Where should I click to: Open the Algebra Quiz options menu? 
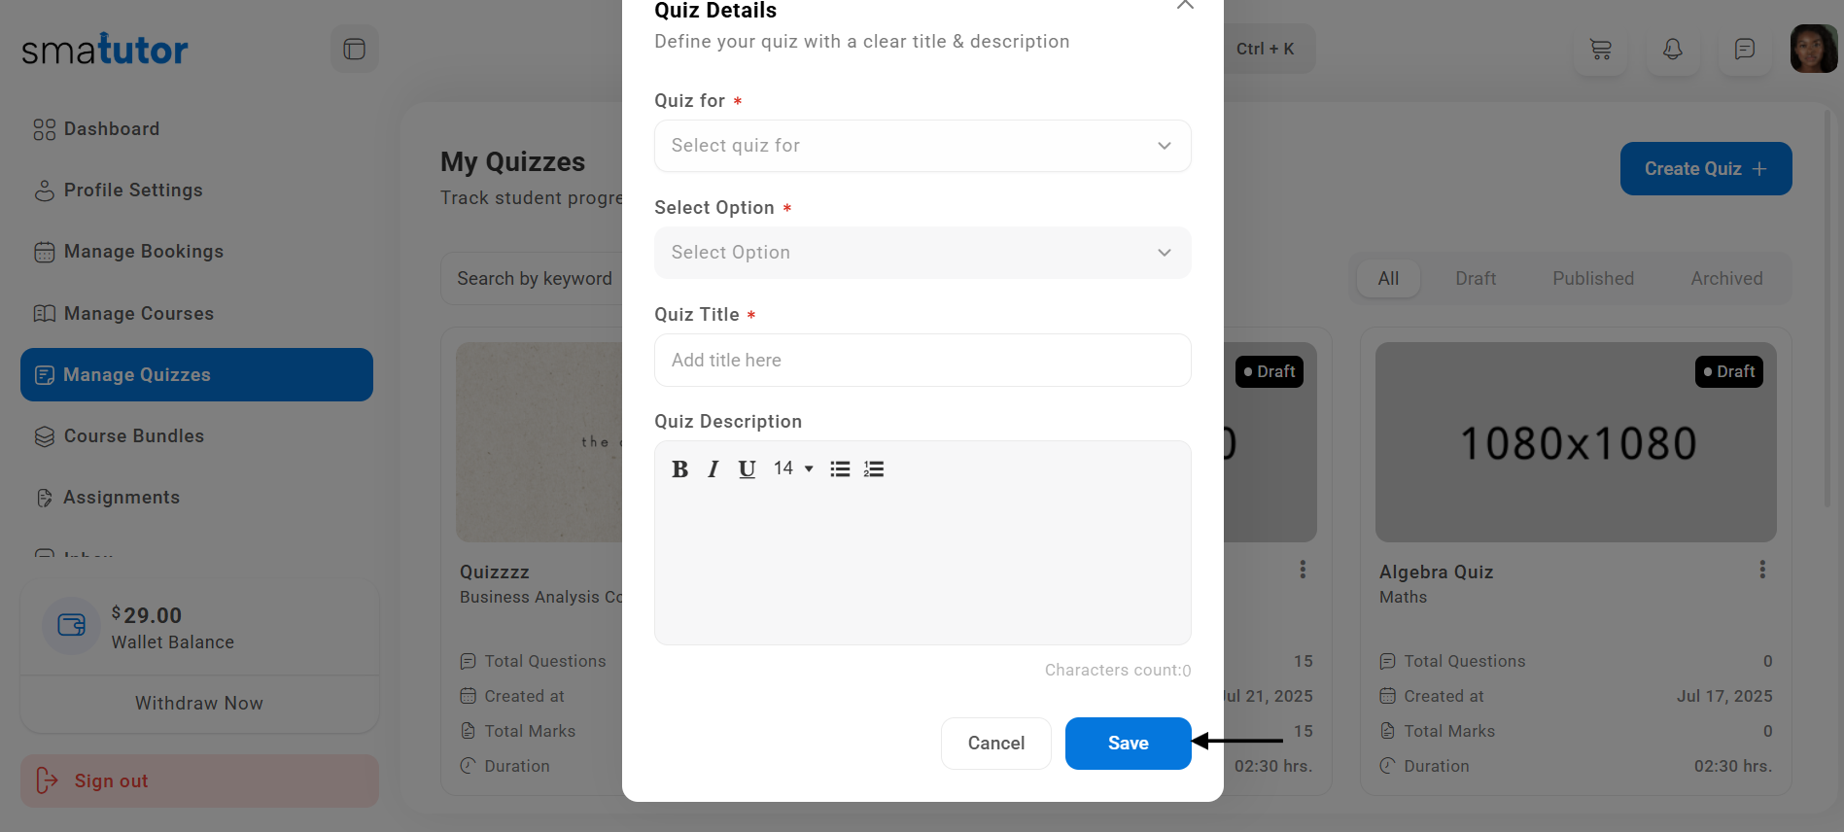click(1761, 570)
